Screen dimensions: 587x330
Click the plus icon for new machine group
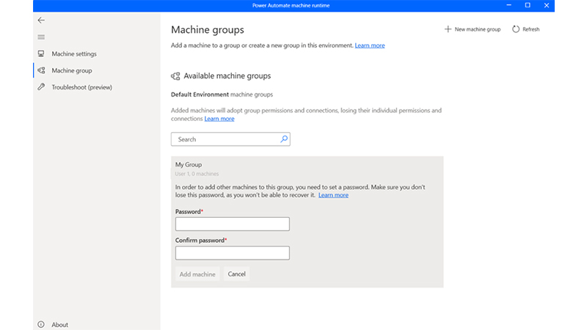click(448, 29)
